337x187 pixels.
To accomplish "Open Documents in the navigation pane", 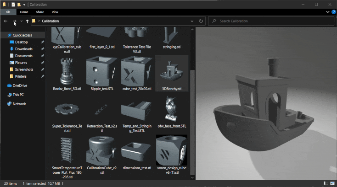I will 23,56.
